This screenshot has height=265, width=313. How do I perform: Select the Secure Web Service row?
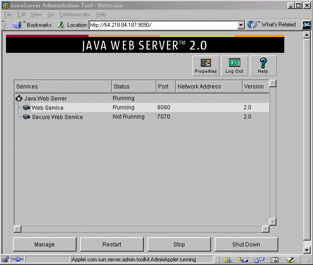coord(141,117)
